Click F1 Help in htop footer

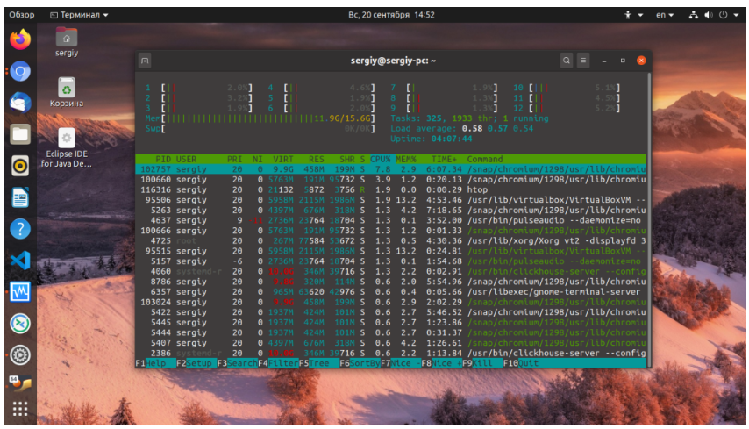point(155,363)
